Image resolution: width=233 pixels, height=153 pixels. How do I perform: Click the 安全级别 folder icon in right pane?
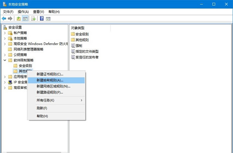[x=73, y=34]
